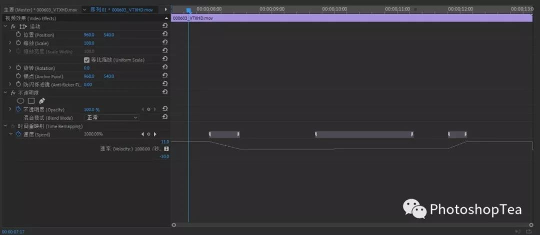Switch to the sequence 01 000603_VTXHD.mov tab
The width and height of the screenshot is (540, 235).
point(121,10)
